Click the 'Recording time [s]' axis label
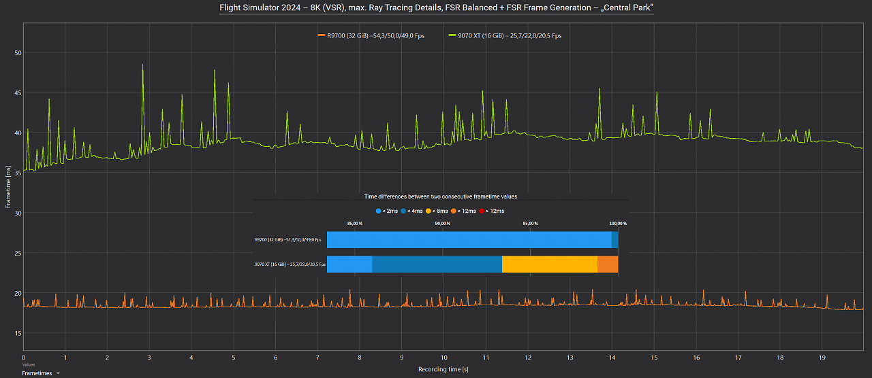 point(443,370)
